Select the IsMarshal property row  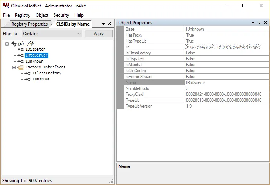tap(196, 65)
